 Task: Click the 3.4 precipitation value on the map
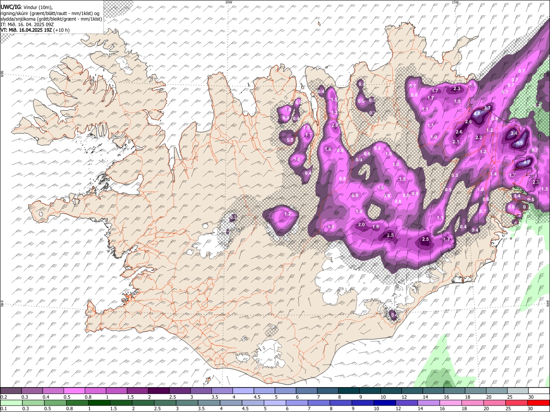click(x=514, y=133)
